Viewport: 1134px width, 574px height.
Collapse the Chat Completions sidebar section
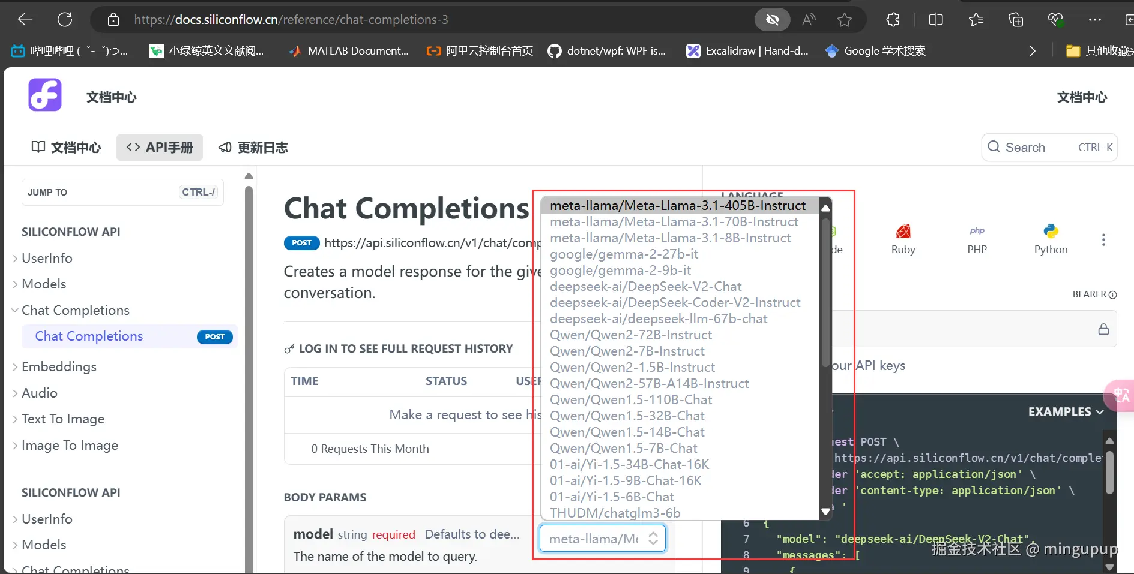coord(71,310)
